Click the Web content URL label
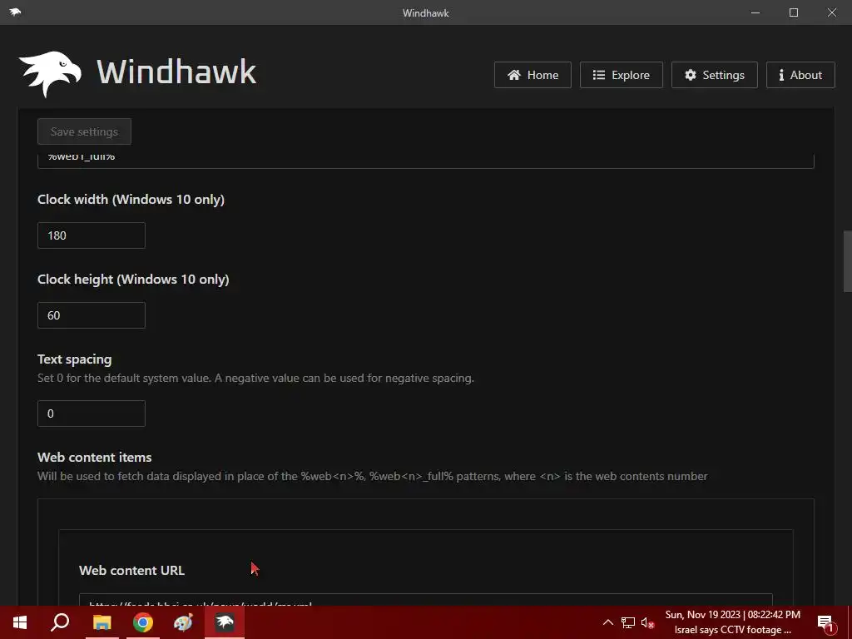852x639 pixels. click(131, 571)
